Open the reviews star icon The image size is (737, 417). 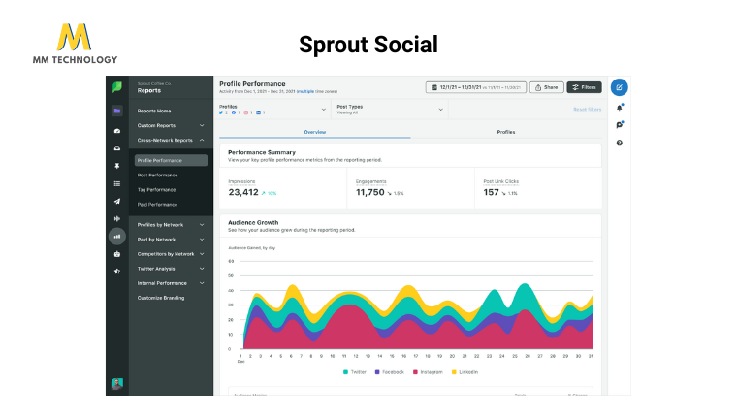117,272
